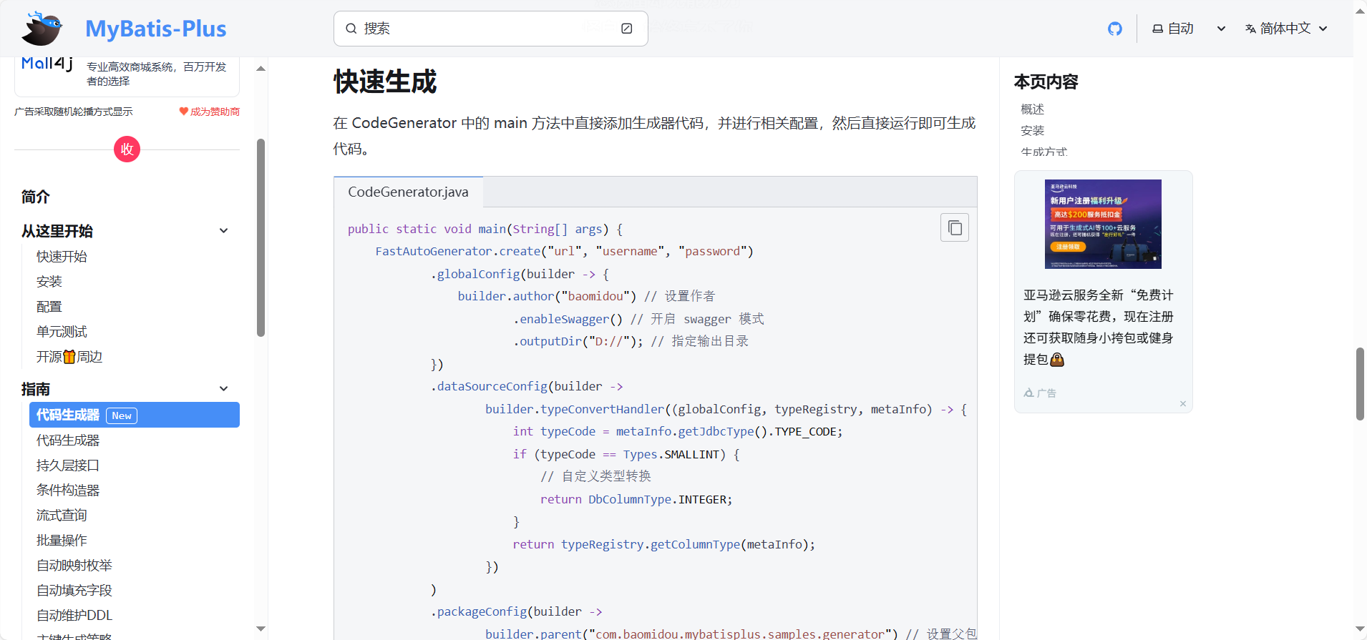Click the MyBatis-Plus bird logo
1367x640 pixels.
(42, 29)
